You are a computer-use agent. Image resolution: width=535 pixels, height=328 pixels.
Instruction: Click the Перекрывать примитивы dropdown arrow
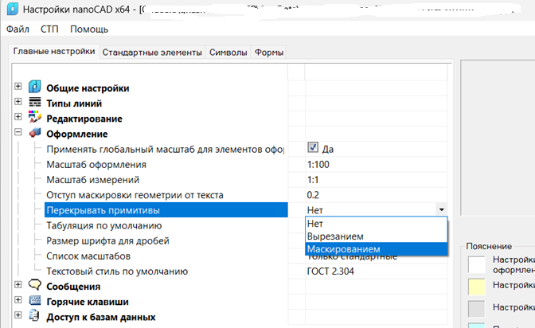tap(441, 209)
